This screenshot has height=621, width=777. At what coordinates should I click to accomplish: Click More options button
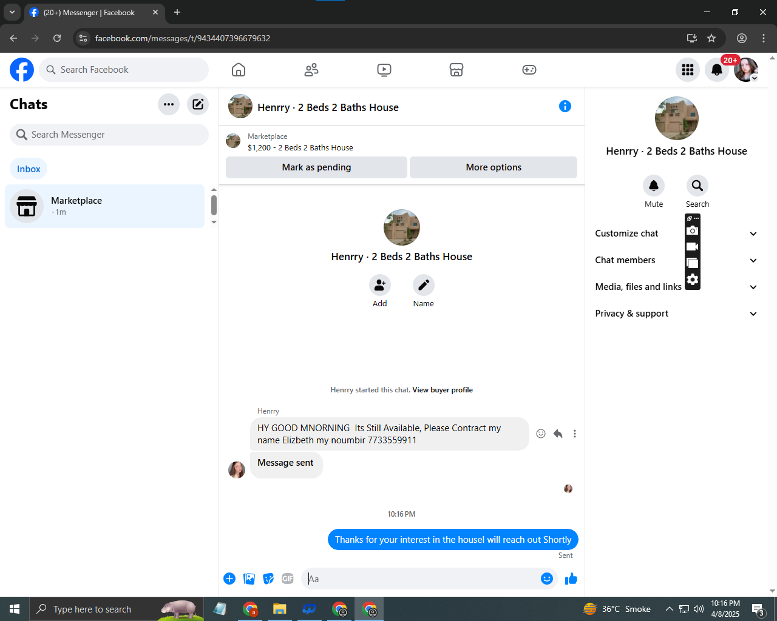(494, 167)
